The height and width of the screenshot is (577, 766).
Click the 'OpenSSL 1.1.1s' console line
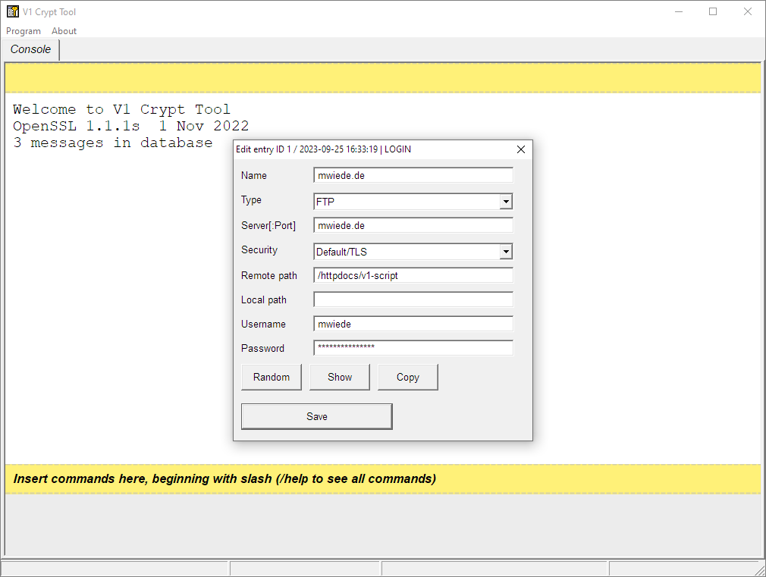click(131, 126)
